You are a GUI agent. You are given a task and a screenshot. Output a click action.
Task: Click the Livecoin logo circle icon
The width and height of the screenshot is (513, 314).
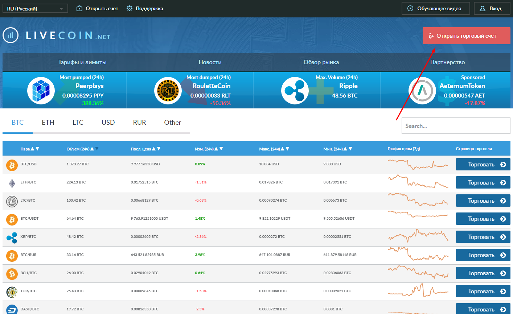11,36
